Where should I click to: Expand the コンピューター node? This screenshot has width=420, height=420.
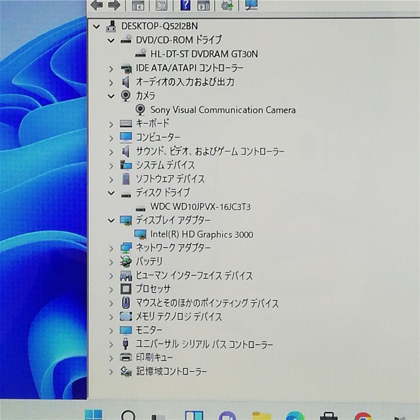[111, 138]
